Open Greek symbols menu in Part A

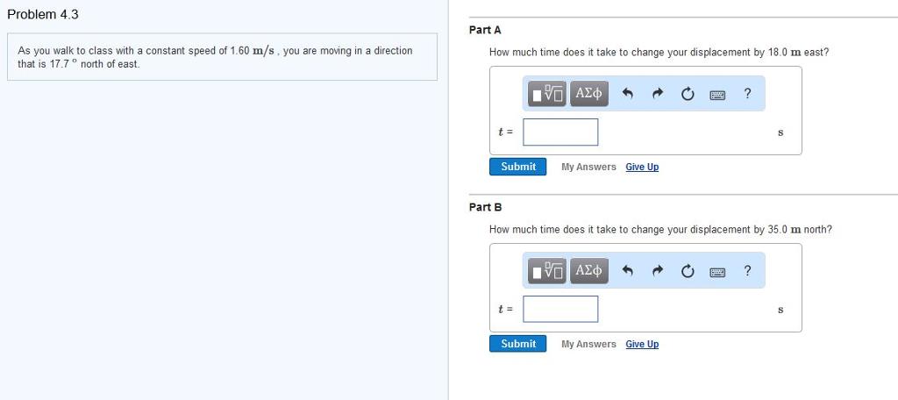(588, 93)
